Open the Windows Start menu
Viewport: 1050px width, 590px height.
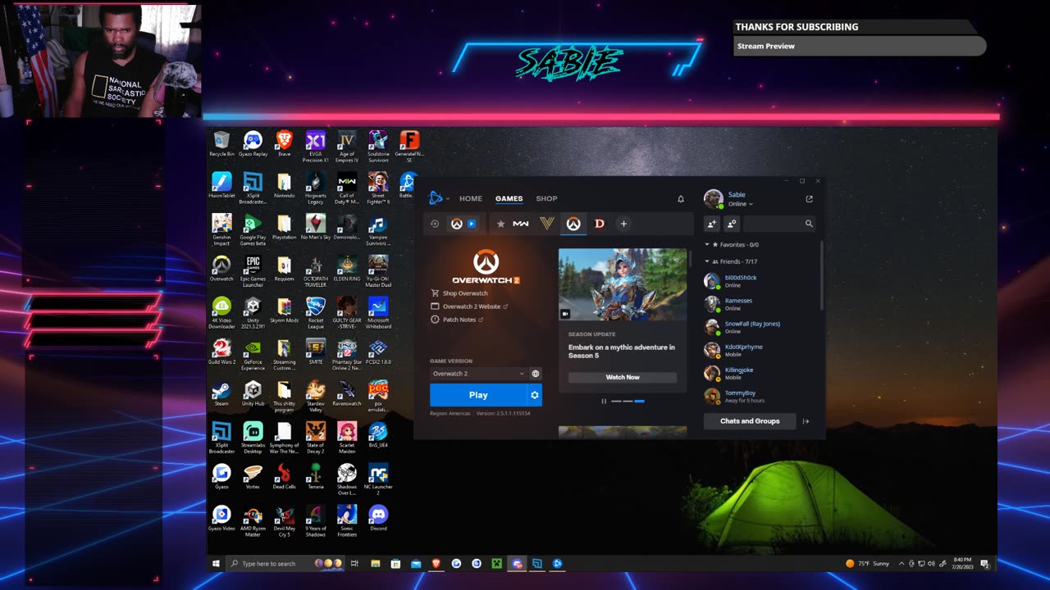(217, 564)
